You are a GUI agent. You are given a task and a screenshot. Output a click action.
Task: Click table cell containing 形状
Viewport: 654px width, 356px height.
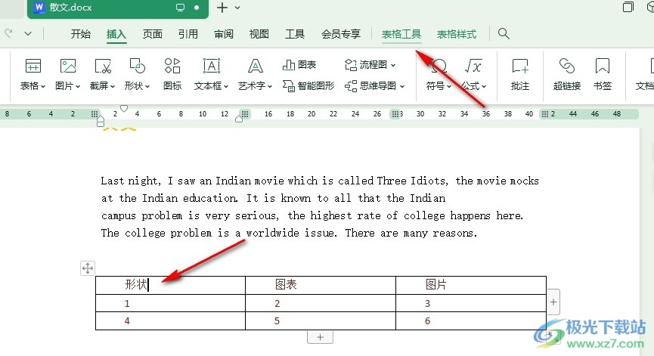tap(170, 285)
